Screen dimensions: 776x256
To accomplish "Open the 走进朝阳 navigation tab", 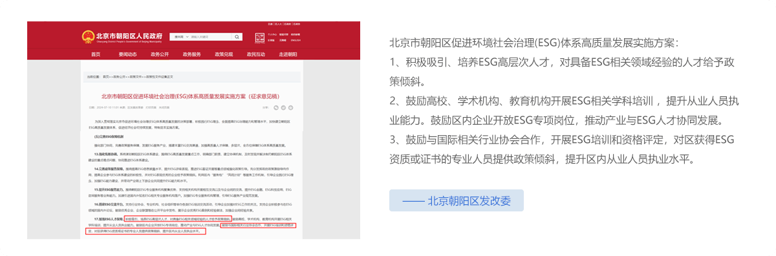I will pos(288,54).
